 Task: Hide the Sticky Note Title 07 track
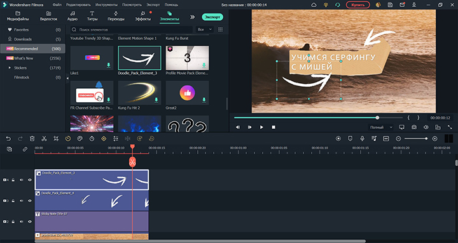pos(30,221)
